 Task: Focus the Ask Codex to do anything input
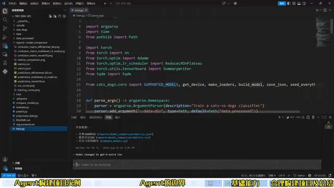coord(197,164)
